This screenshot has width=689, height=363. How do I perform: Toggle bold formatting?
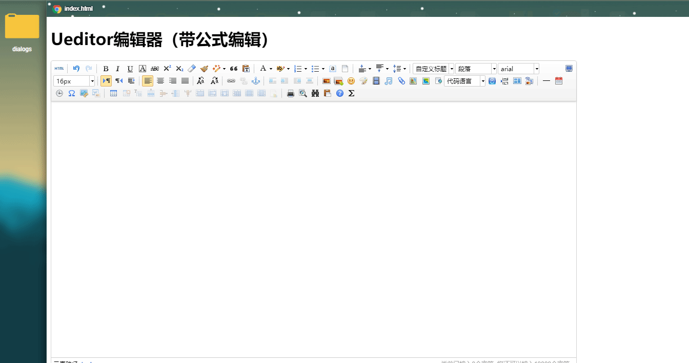click(x=106, y=69)
